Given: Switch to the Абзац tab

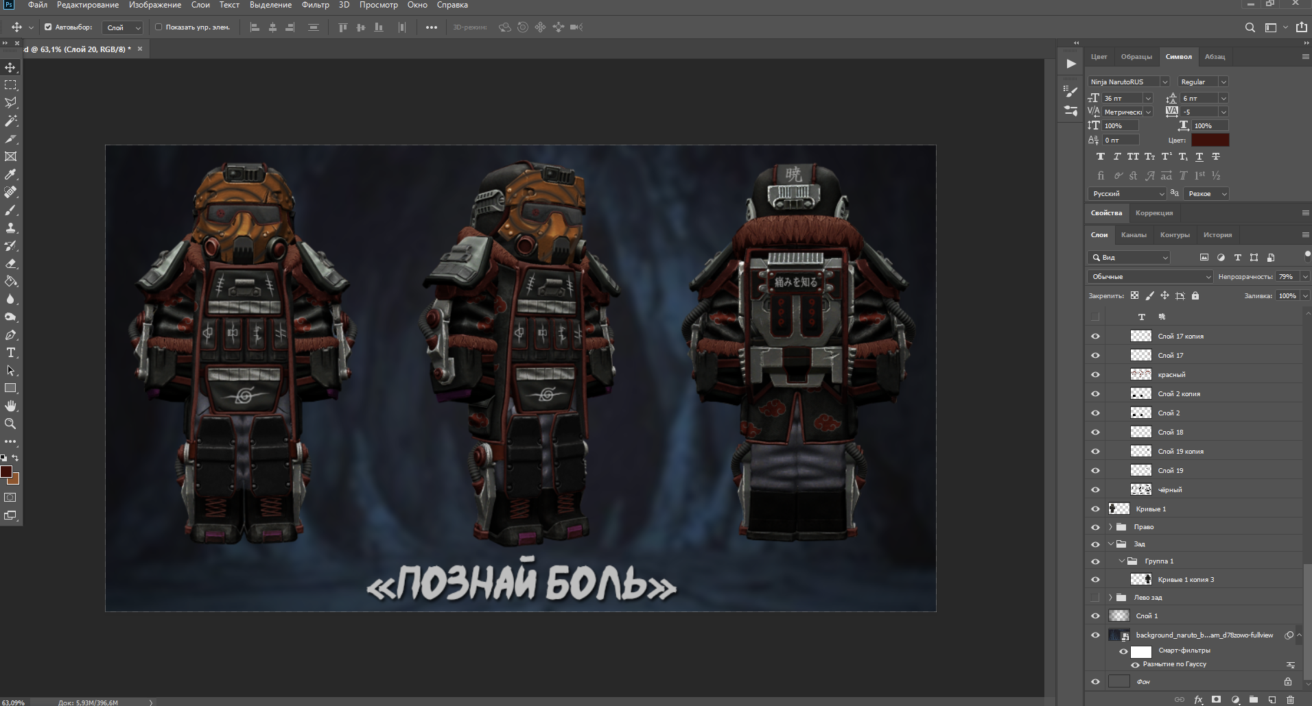Looking at the screenshot, I should click(x=1215, y=56).
